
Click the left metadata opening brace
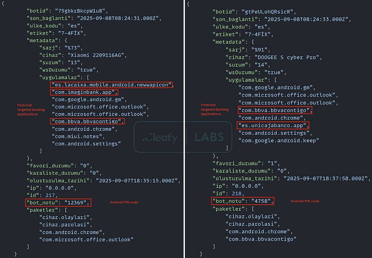[66, 40]
